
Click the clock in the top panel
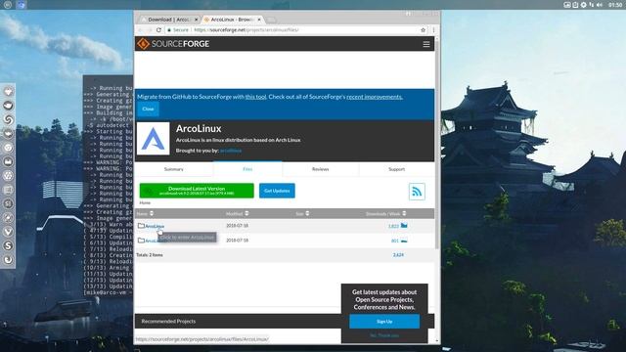pyautogui.click(x=615, y=5)
